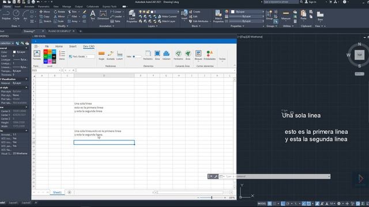369x207 pixels.
Task: Open Layer Properties manager
Action: coord(132,16)
